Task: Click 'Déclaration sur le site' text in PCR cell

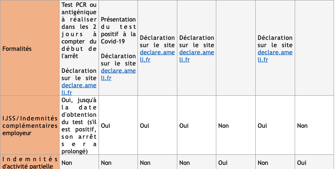Action: pos(79,74)
